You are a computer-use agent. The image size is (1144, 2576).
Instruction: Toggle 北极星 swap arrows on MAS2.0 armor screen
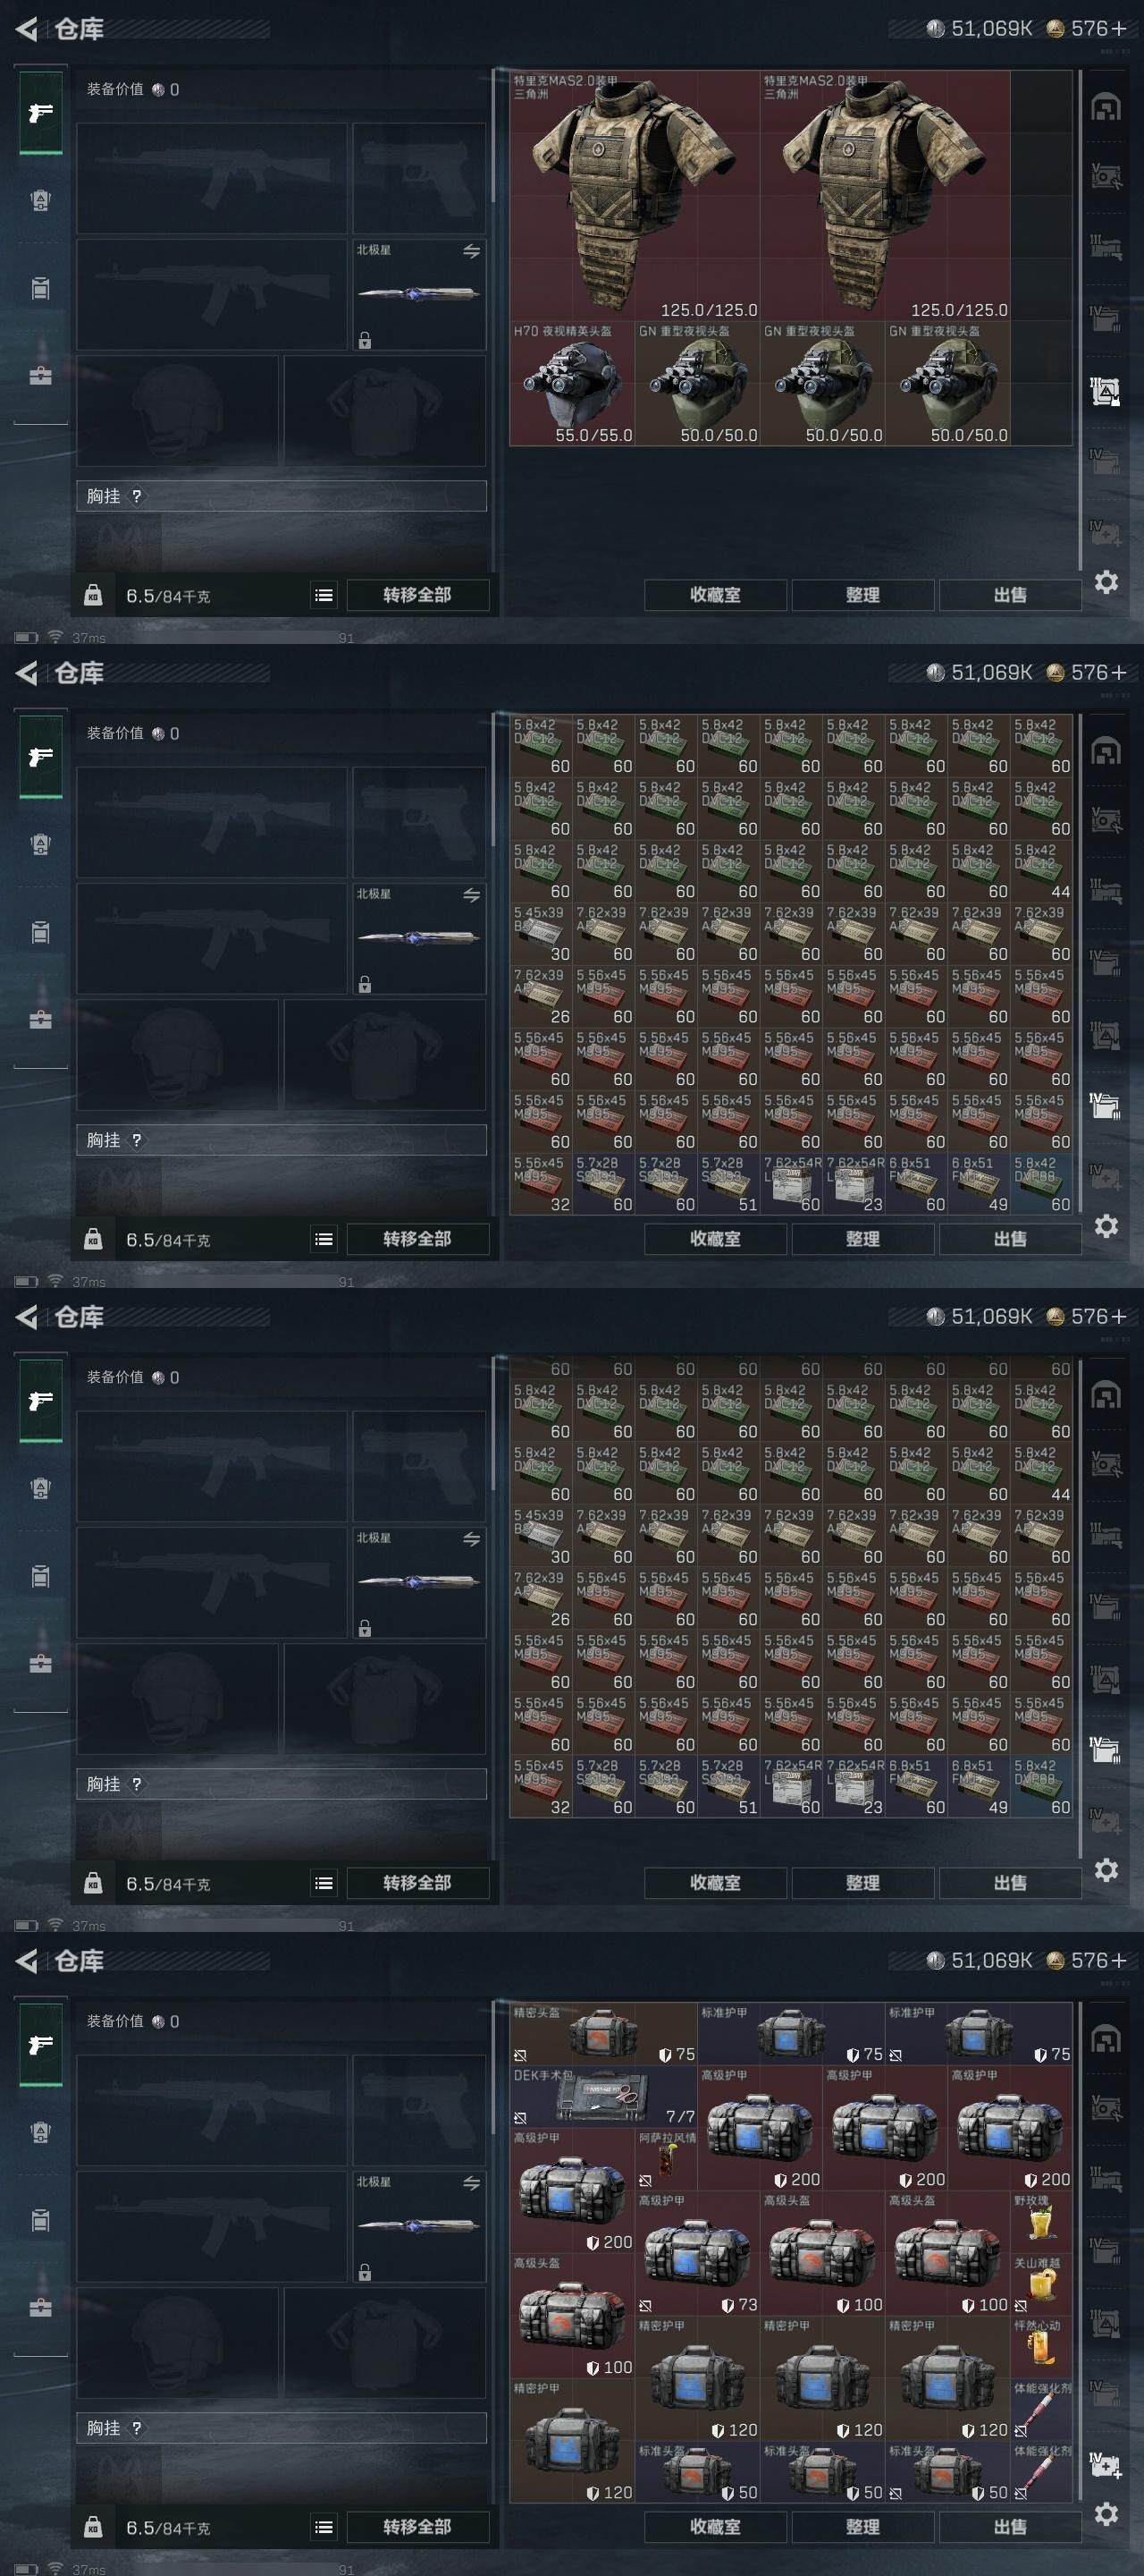[x=472, y=251]
